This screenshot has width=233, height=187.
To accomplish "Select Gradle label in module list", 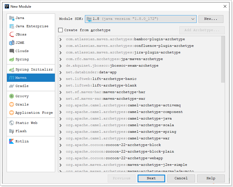I will 22,86.
